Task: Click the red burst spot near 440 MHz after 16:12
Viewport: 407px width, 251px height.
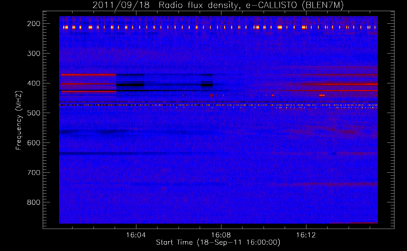Action: tap(322, 95)
